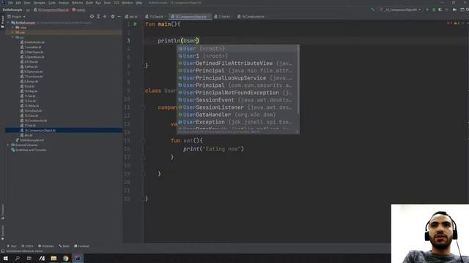The image size is (469, 263).
Task: Click the Build project hammer icon
Action: [x=373, y=9]
